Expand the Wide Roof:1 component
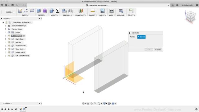Screen dimensions: 199x112 pyautogui.click(x=6, y=49)
